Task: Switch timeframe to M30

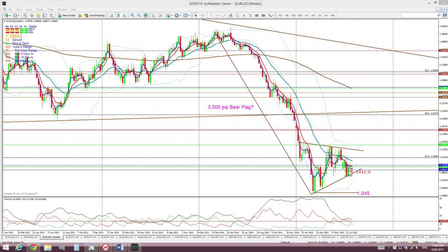Action: (300, 15)
